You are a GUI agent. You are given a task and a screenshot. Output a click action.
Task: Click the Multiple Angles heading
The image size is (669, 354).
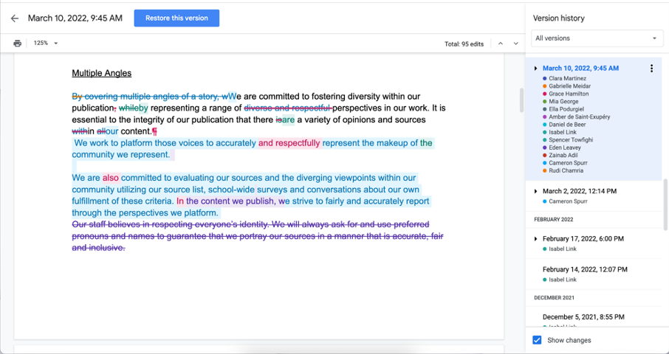[x=102, y=73]
